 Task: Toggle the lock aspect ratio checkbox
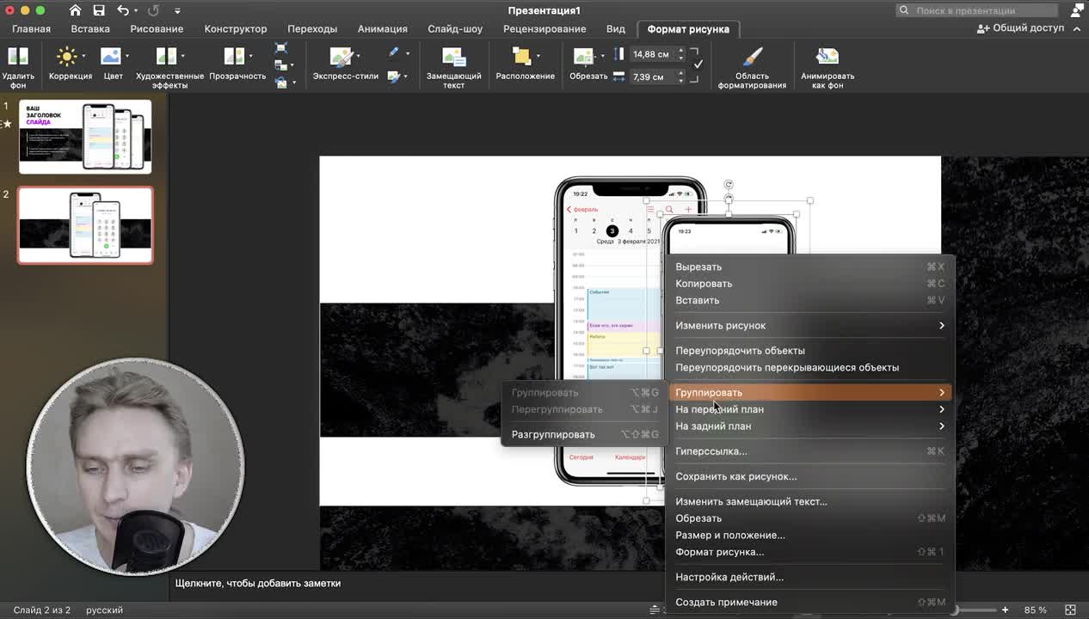tap(698, 64)
